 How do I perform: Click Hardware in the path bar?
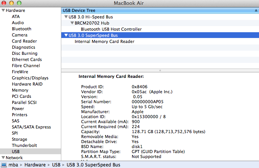tap(35, 165)
